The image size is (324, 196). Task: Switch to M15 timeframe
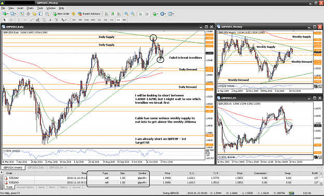87,20
